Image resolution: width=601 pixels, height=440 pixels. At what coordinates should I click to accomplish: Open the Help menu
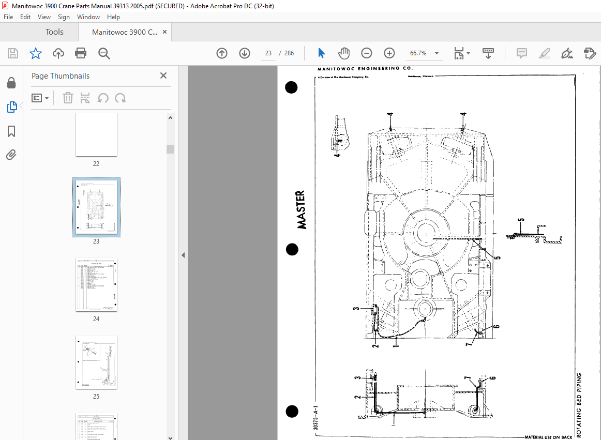(113, 17)
